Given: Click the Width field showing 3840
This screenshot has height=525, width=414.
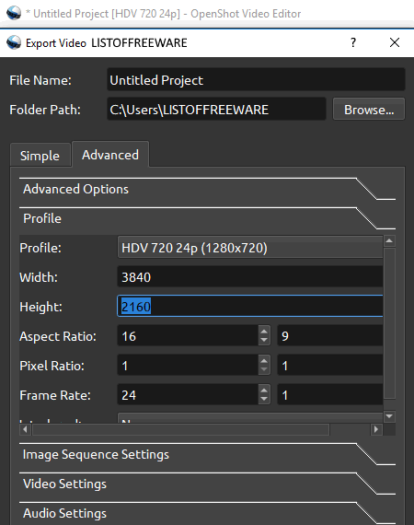Looking at the screenshot, I should pos(250,277).
